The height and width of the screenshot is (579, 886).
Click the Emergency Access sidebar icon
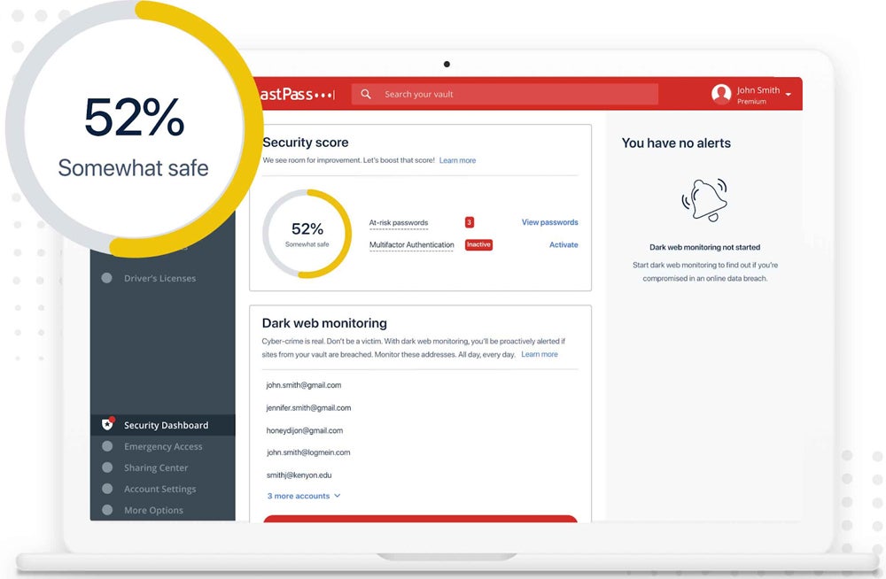(x=107, y=446)
